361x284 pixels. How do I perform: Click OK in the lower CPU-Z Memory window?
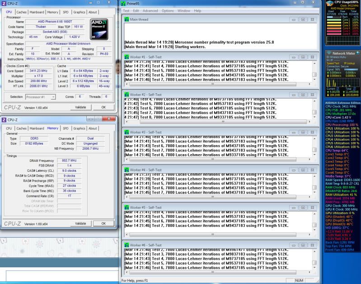coord(103,223)
